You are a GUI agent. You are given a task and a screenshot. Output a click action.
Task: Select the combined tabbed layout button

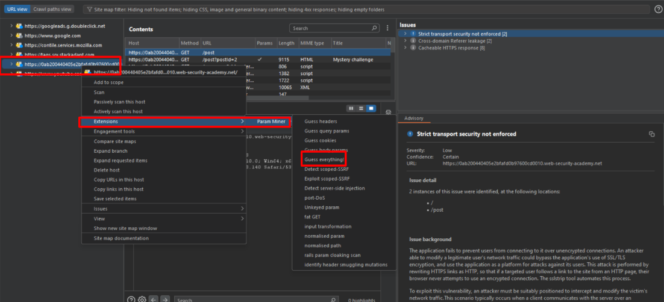[371, 108]
